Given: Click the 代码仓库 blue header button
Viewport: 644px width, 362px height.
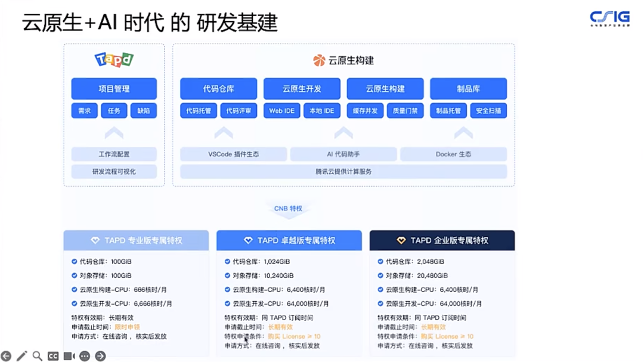Looking at the screenshot, I should pyautogui.click(x=218, y=89).
